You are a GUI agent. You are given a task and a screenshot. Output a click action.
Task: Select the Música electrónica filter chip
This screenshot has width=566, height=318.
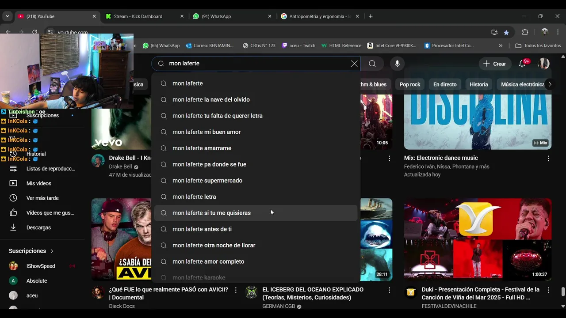tap(523, 84)
